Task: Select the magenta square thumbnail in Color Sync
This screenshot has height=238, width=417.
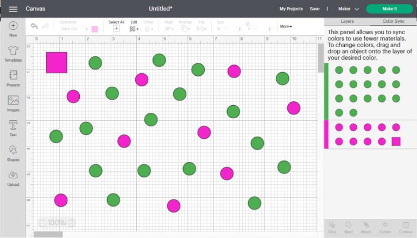Action: point(396,141)
